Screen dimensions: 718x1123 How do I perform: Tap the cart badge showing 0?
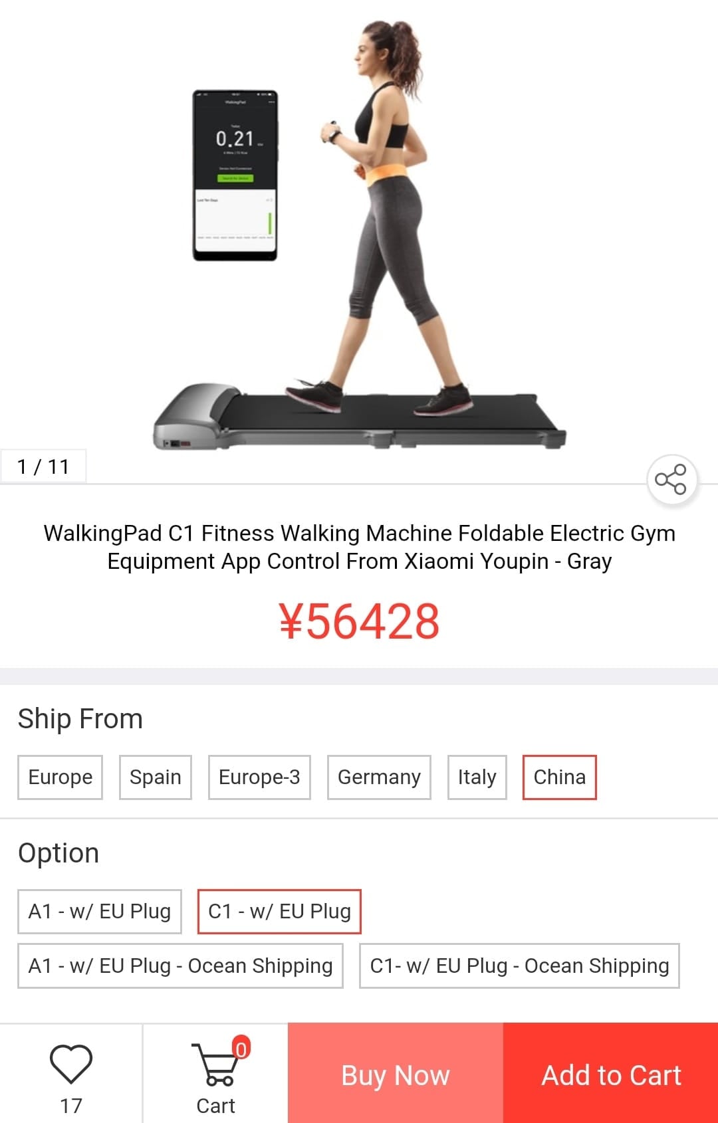(x=241, y=1048)
